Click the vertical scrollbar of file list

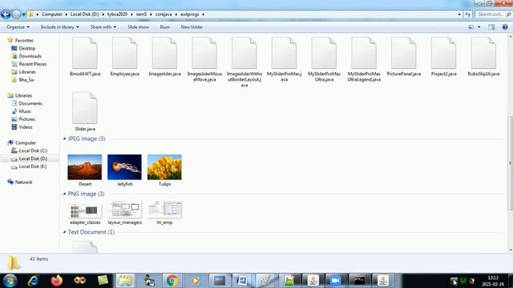click(x=510, y=163)
